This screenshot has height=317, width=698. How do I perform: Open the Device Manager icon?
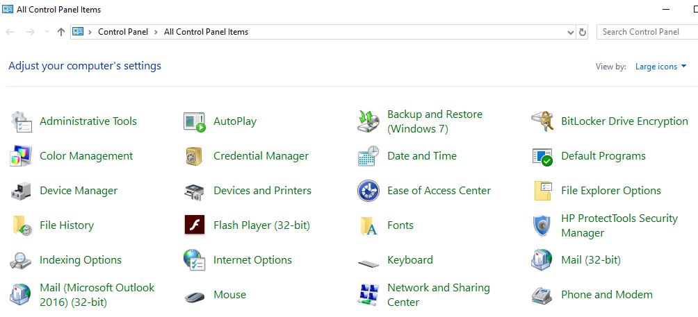click(21, 191)
